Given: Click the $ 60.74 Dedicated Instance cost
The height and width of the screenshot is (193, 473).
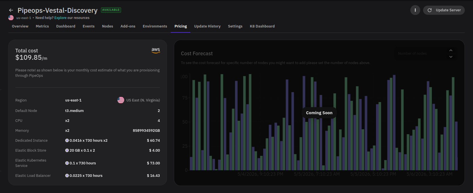Looking at the screenshot, I should (x=153, y=140).
